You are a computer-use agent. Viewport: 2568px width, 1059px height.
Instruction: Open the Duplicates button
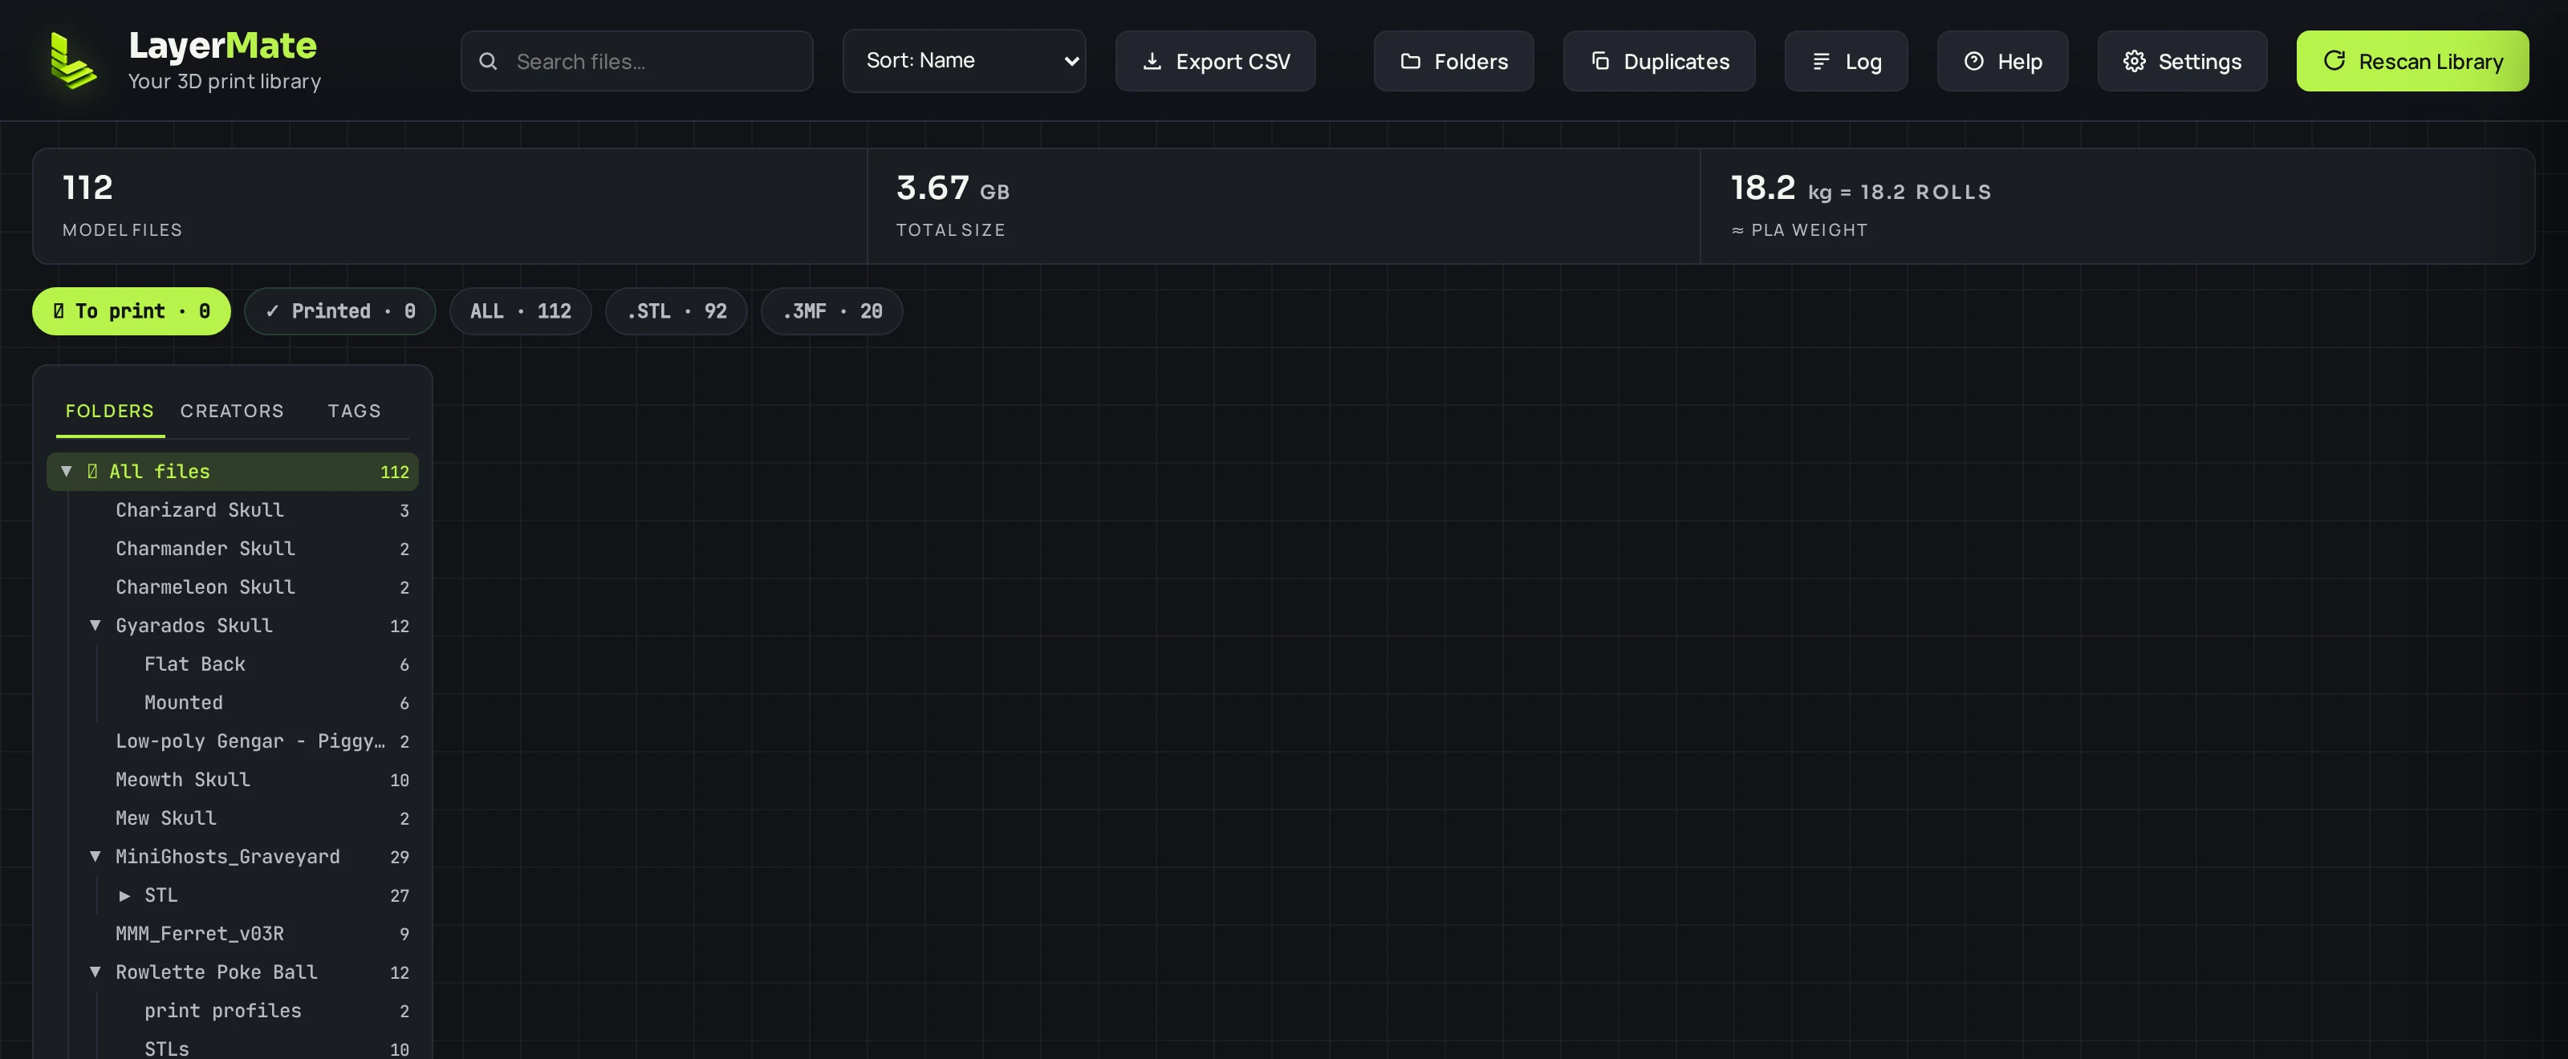1659,61
